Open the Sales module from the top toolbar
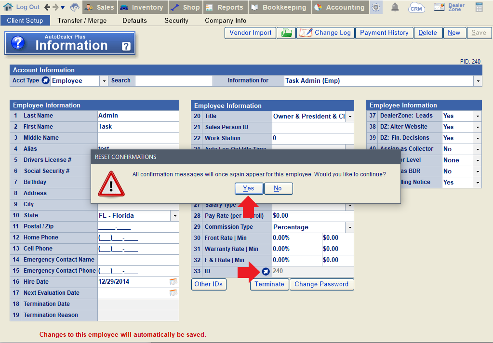 click(99, 7)
